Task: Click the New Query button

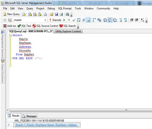Action: [x=11, y=14]
